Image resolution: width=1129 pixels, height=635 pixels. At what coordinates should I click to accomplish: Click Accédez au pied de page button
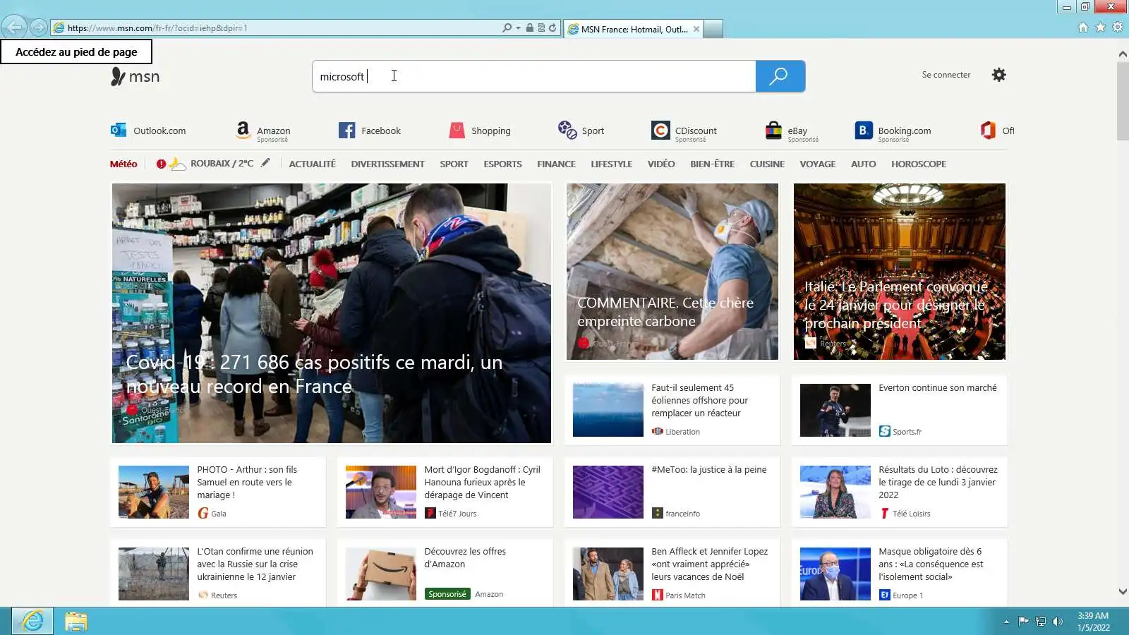(x=76, y=52)
